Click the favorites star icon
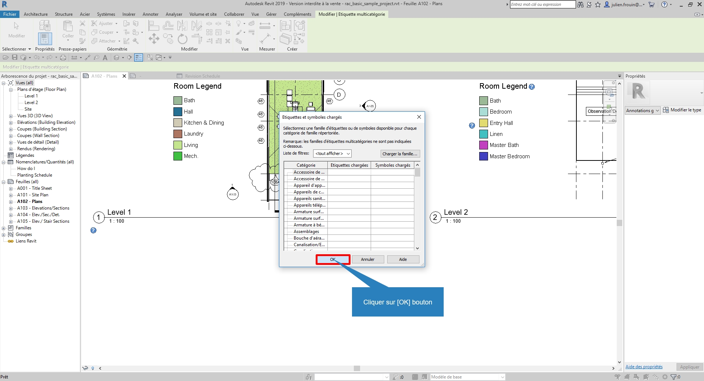This screenshot has height=381, width=704. (598, 5)
